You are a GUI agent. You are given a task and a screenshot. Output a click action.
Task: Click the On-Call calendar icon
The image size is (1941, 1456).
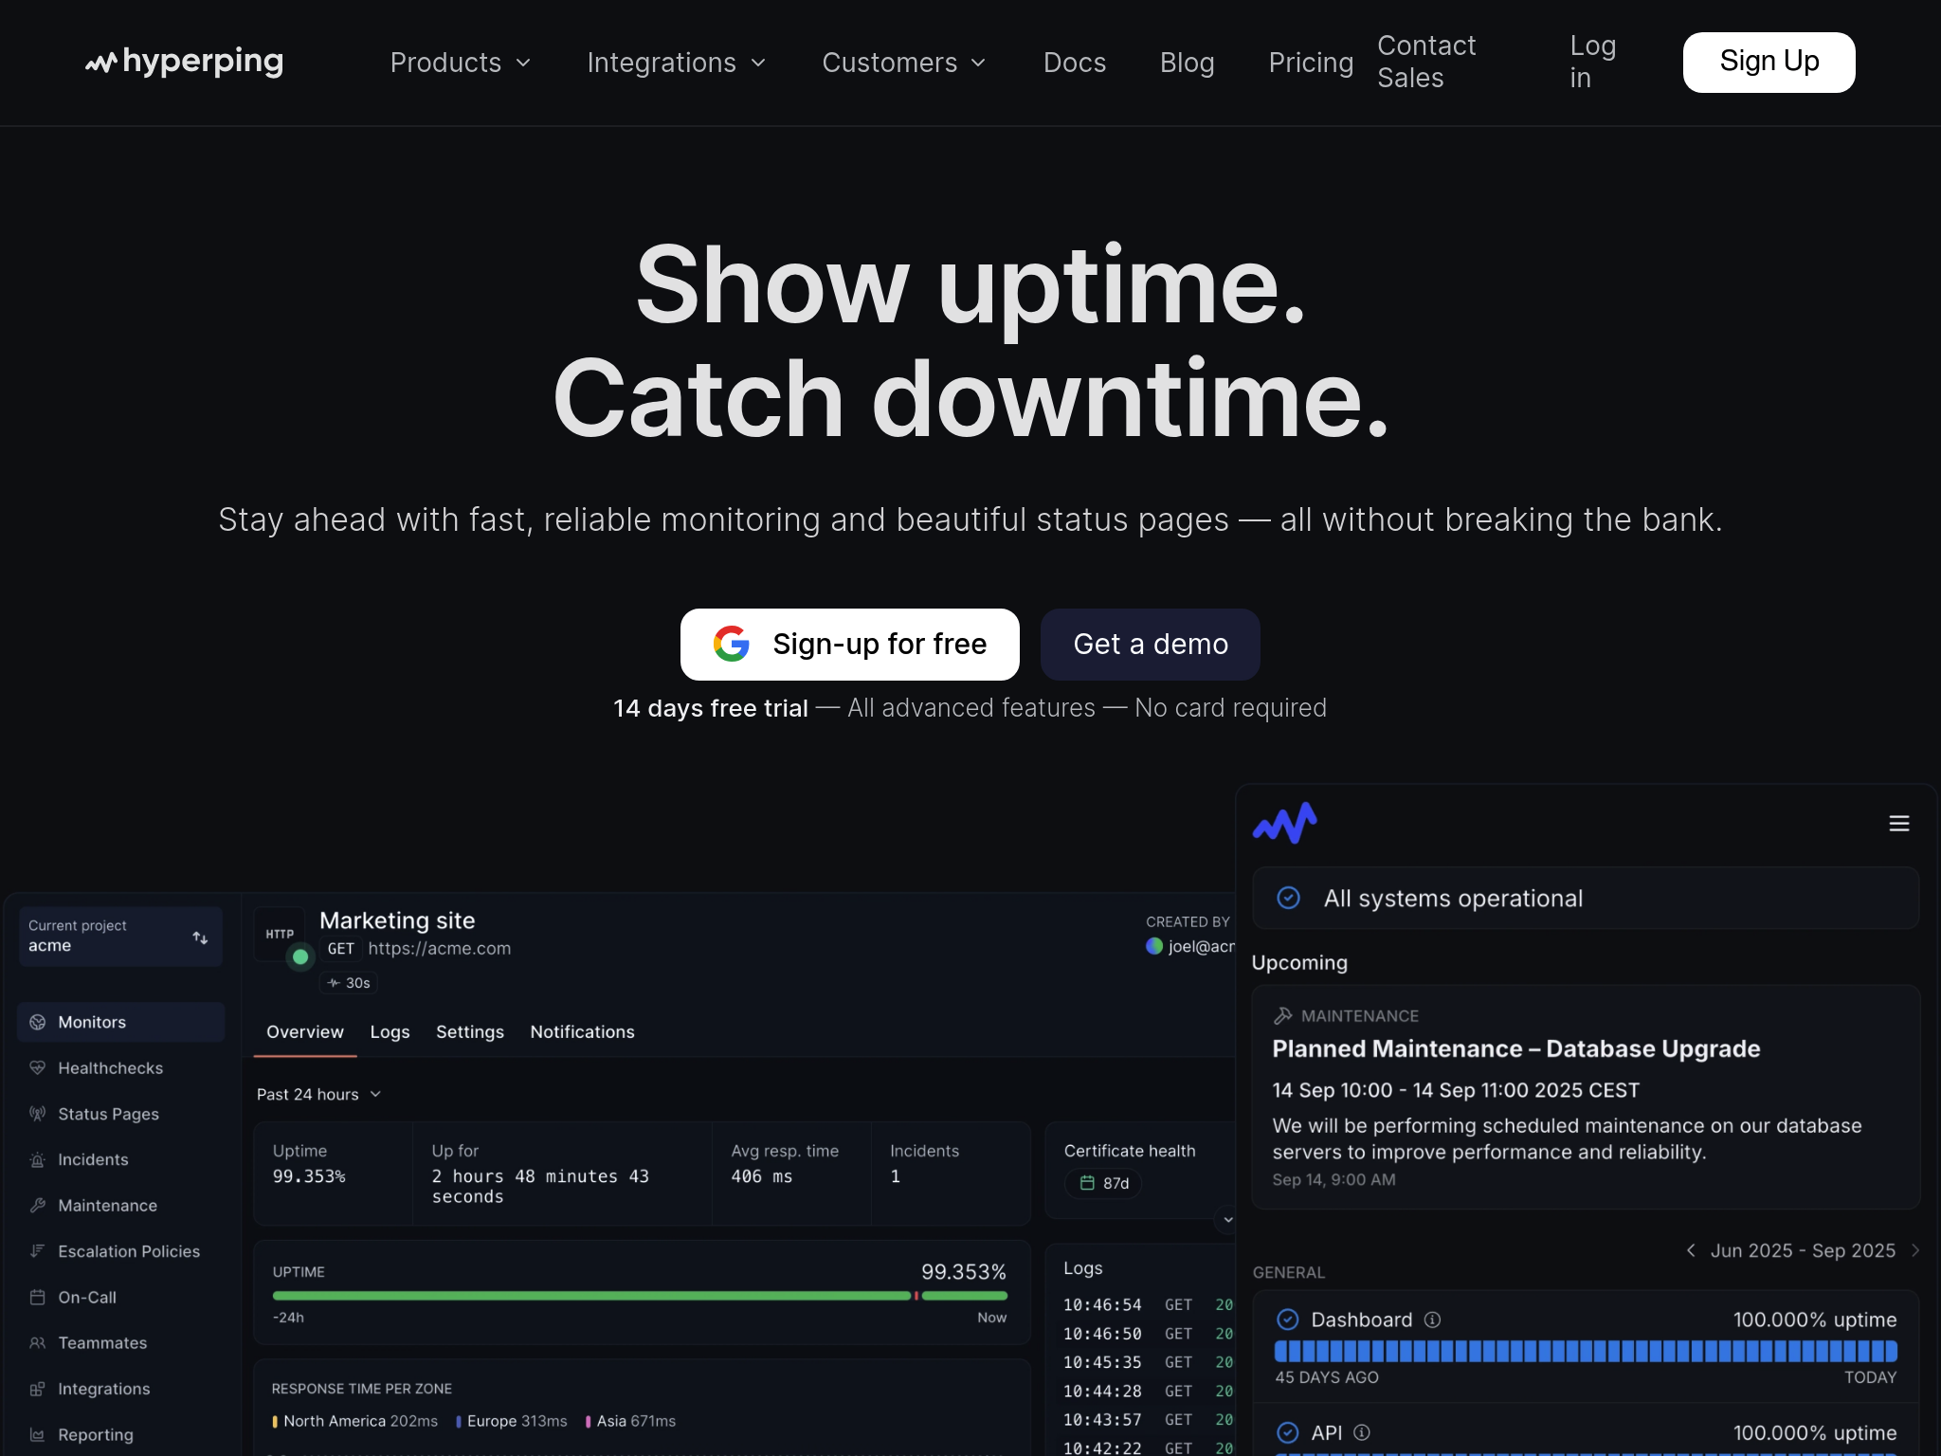[x=38, y=1297]
